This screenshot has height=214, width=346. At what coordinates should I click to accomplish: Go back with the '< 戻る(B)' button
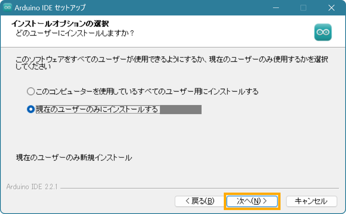tap(200, 201)
